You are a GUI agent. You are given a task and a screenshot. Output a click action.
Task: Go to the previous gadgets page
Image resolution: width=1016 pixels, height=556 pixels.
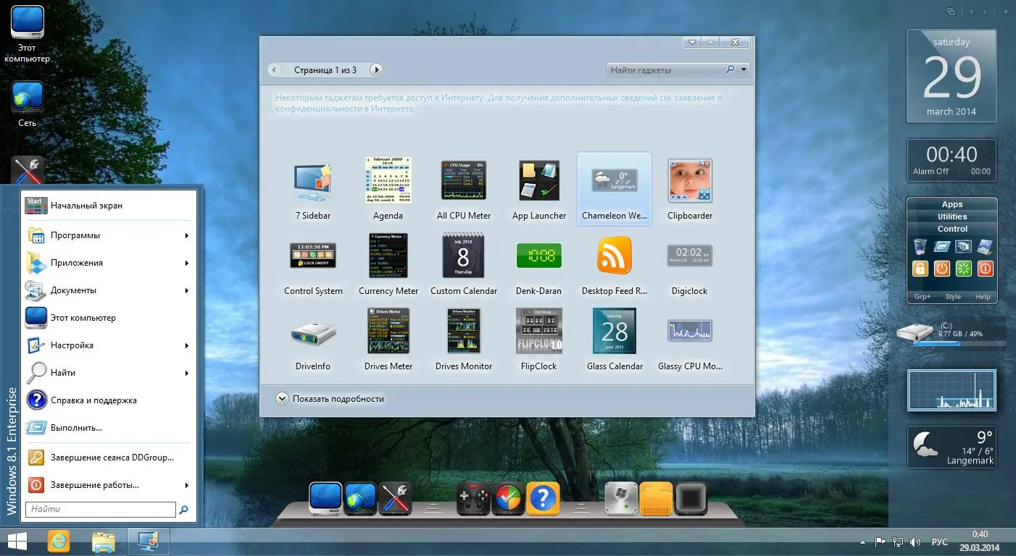(274, 70)
